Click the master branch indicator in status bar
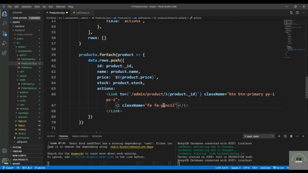Screen dimensions: 308x173 8,168
